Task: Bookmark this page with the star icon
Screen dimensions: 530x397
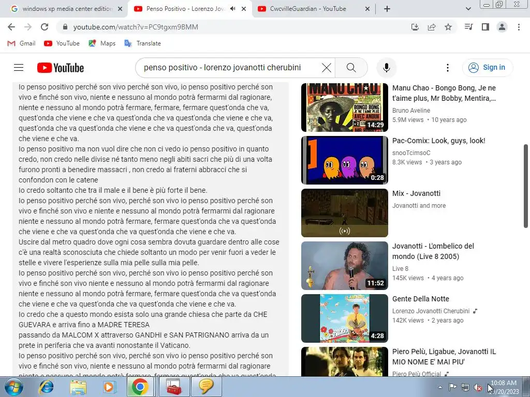Action: (448, 27)
